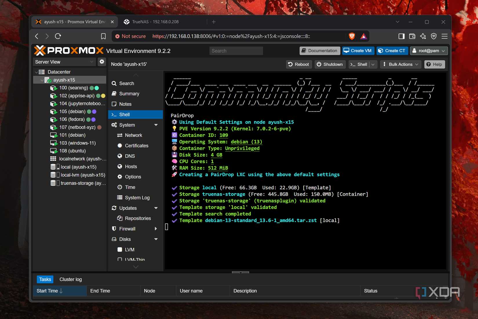This screenshot has width=478, height=319.
Task: Open the browser hamburger menu
Action: [444, 36]
